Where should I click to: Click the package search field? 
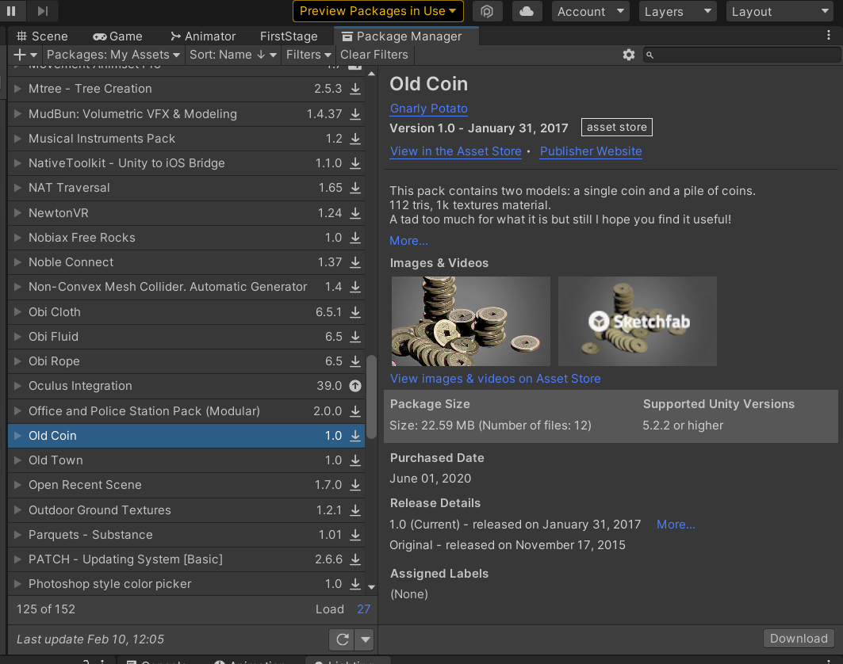[x=744, y=55]
